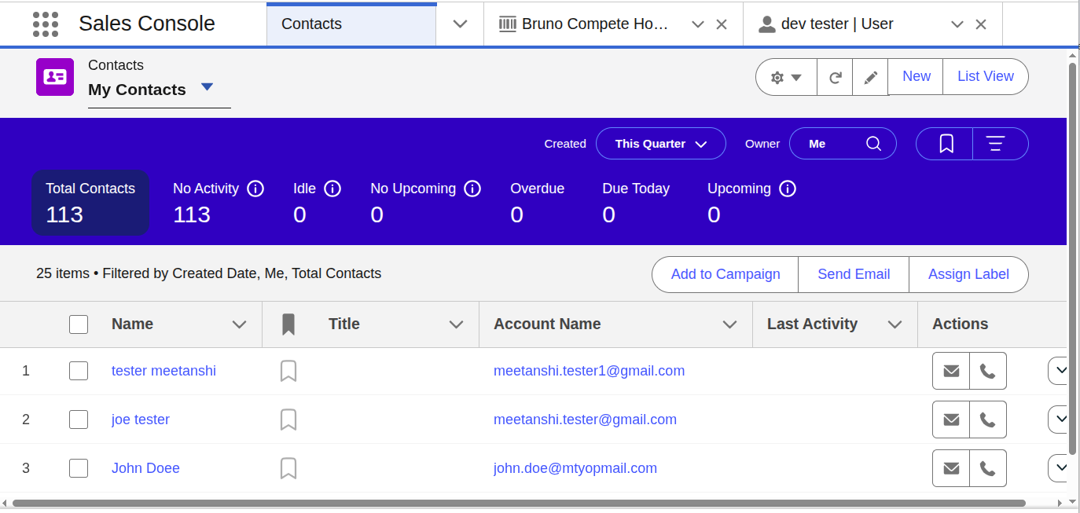
Task: Open Name column sort dropdown
Action: [240, 324]
